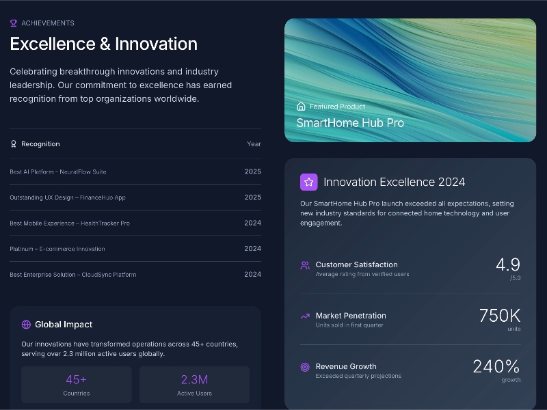Click the target icon beside Revenue Growth
This screenshot has width=547, height=410.
tap(305, 367)
